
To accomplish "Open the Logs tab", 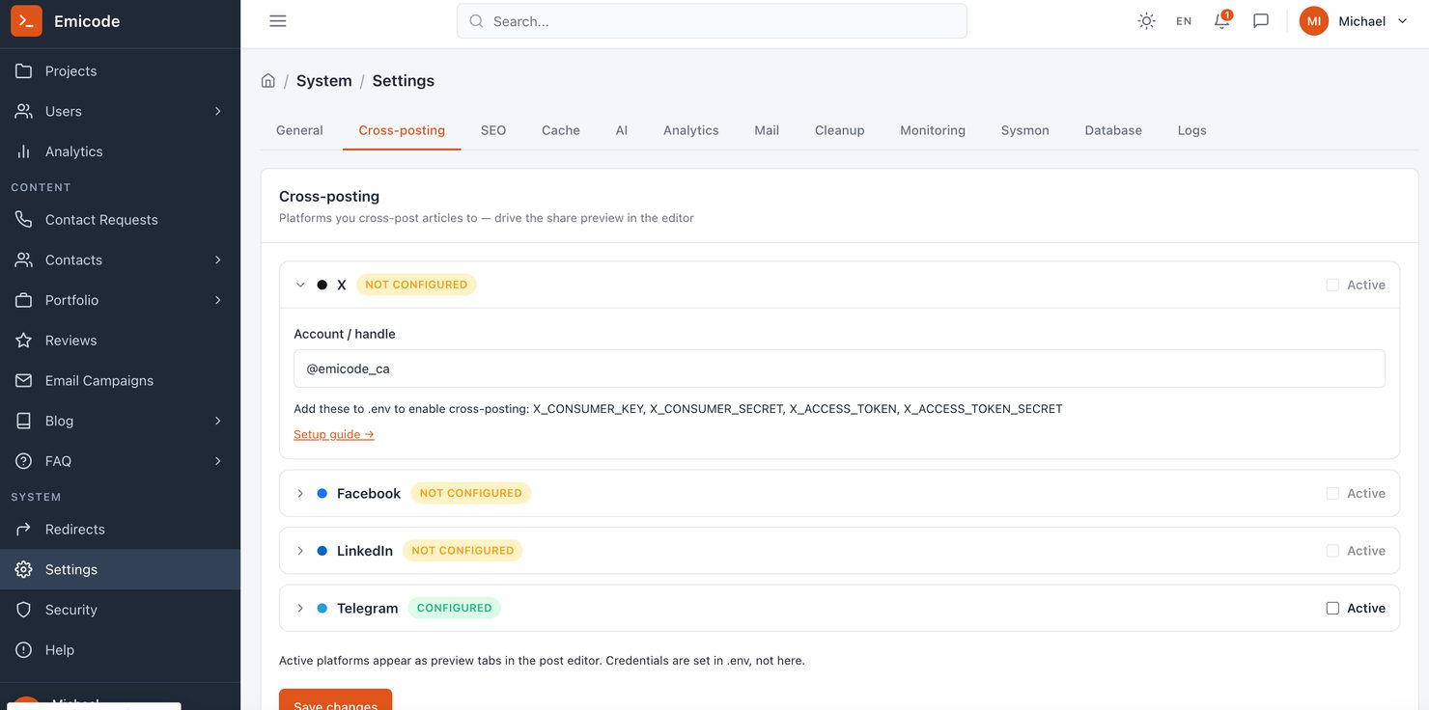I will pos(1192,130).
